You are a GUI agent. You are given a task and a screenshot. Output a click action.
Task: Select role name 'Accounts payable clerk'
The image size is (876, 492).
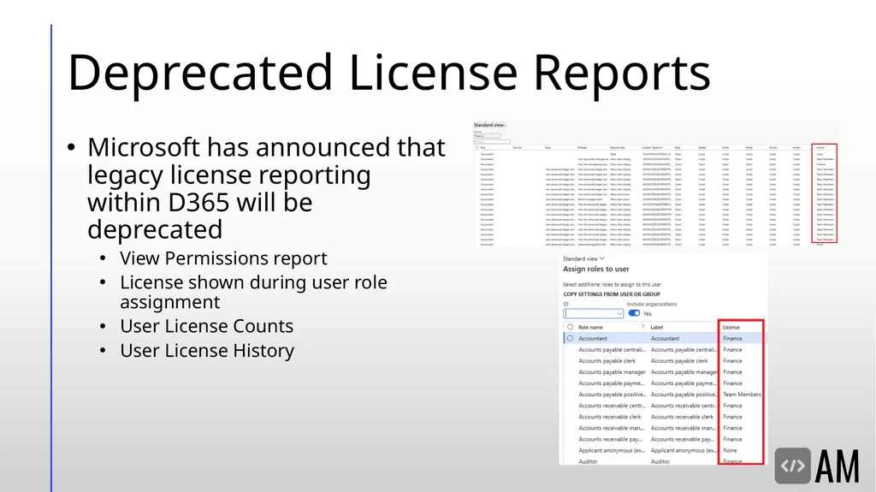pos(607,360)
